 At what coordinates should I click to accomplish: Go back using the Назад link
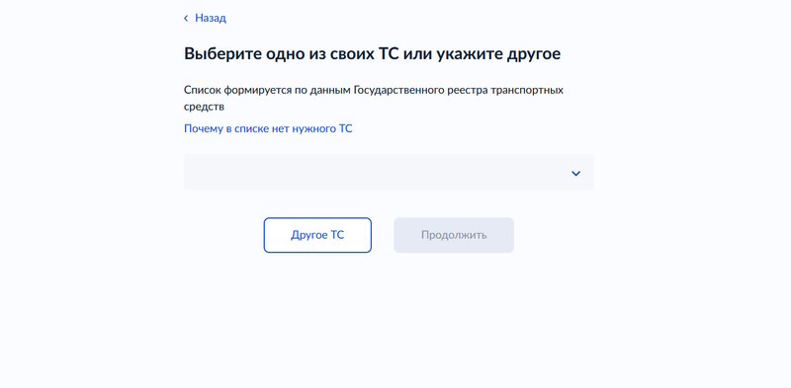211,18
